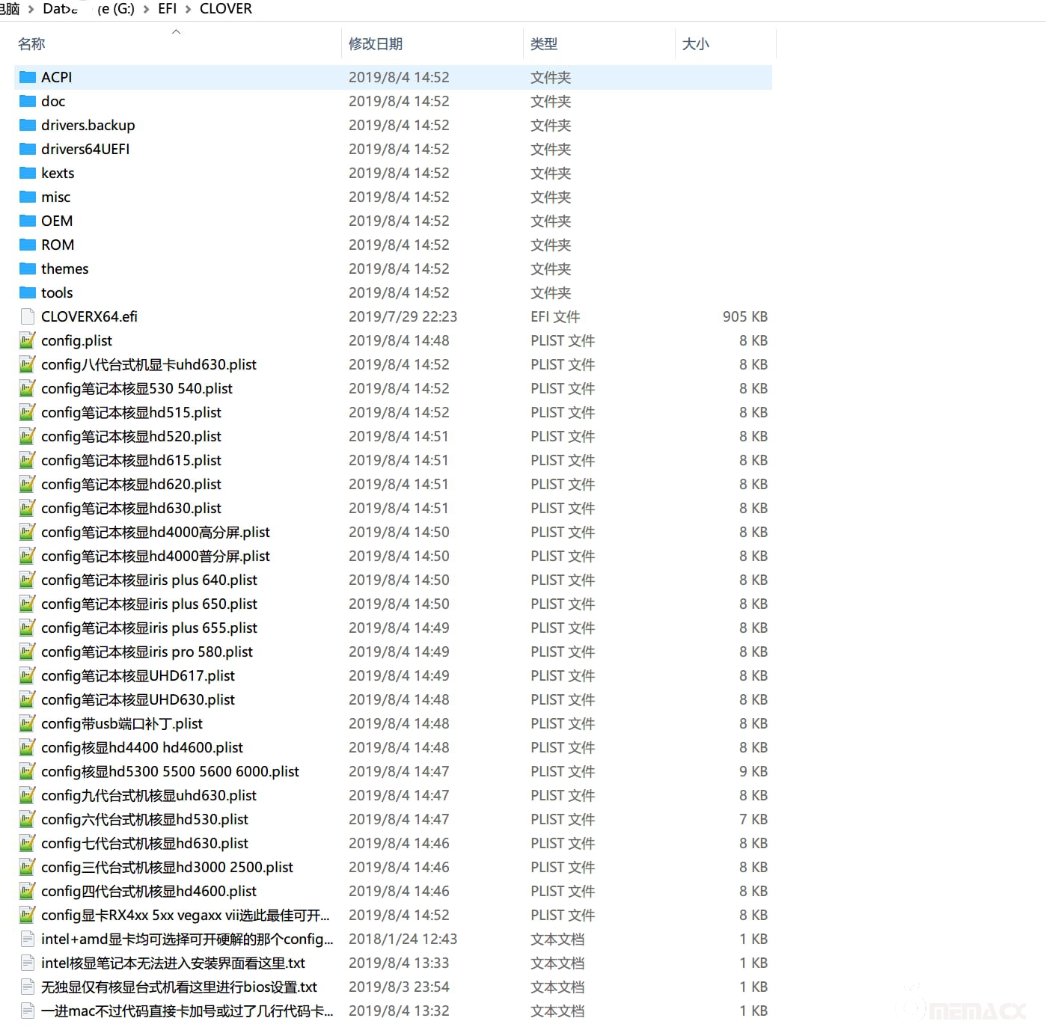Navigate to the G: drive via breadcrumb
Viewport: 1046px width, 1027px height.
(116, 9)
